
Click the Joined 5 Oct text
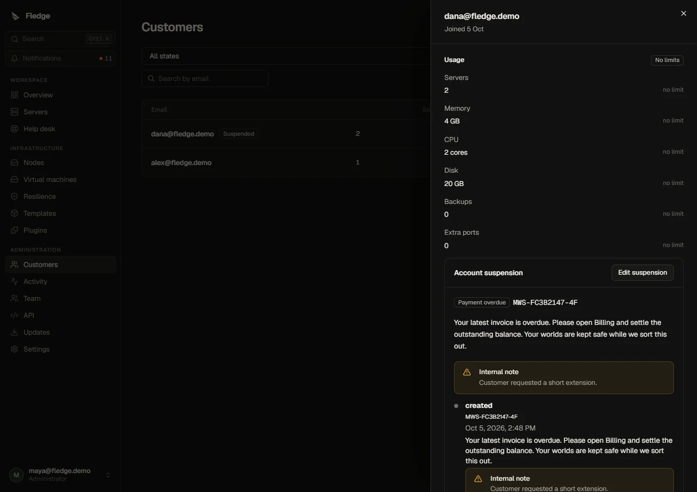[464, 29]
